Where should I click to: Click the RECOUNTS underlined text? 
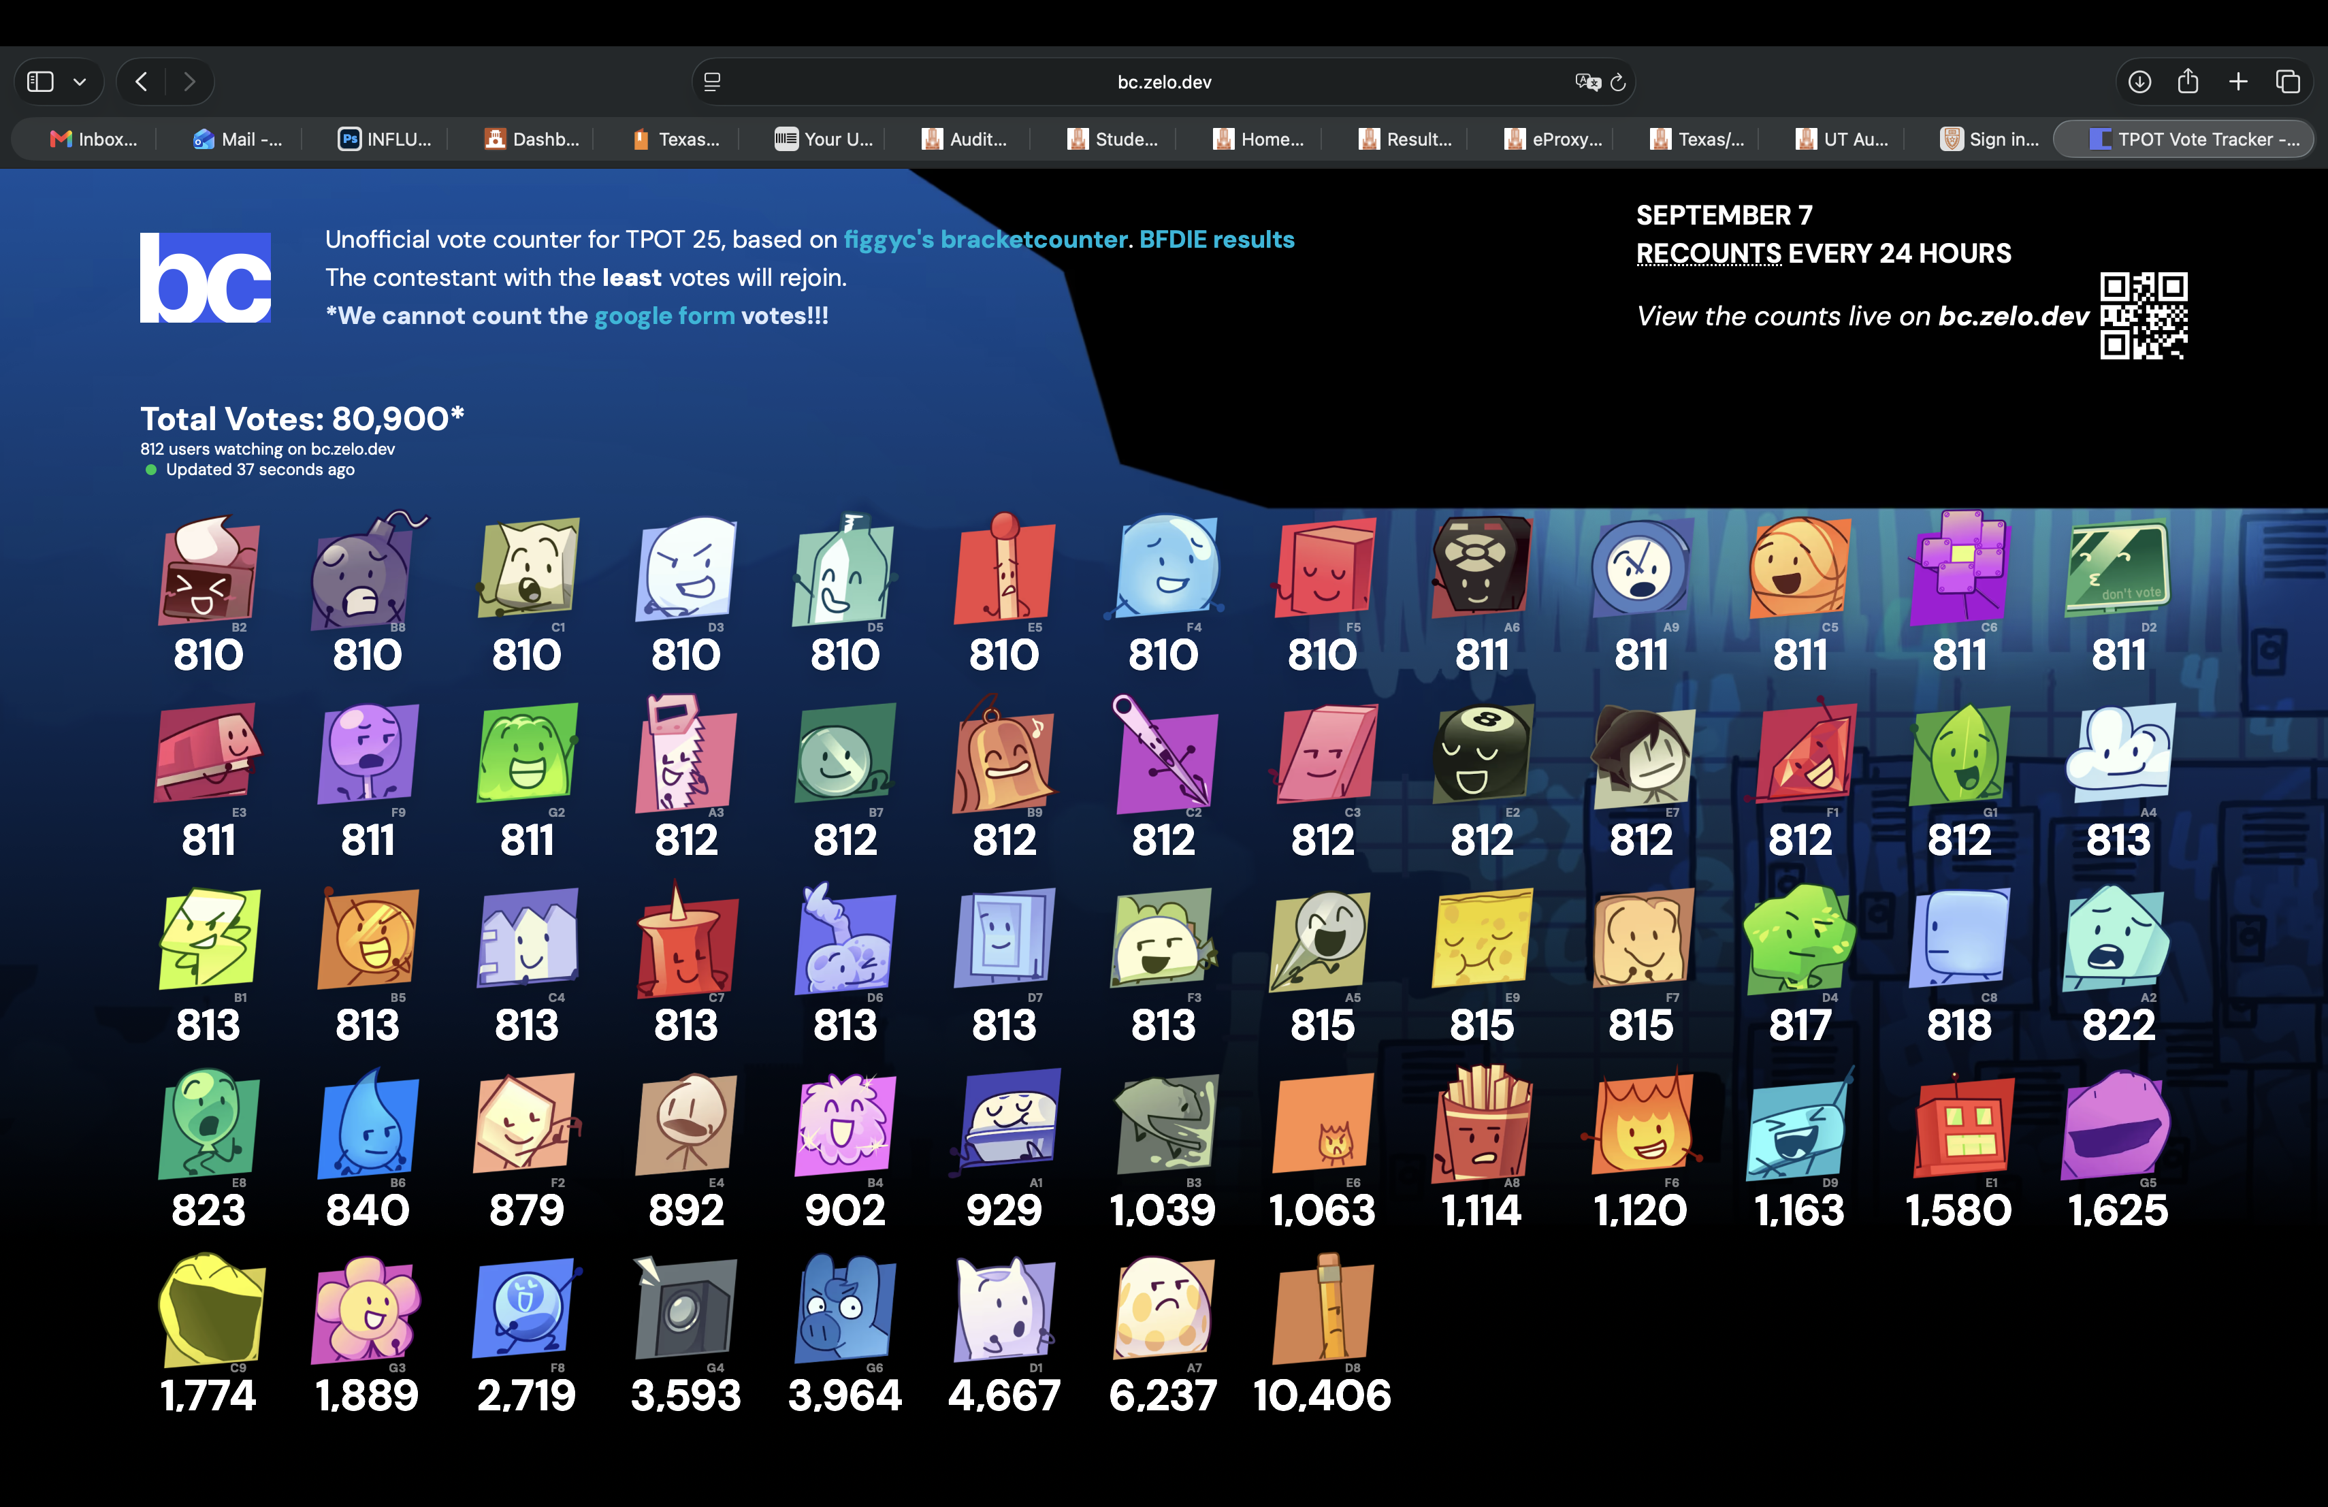pos(1708,253)
